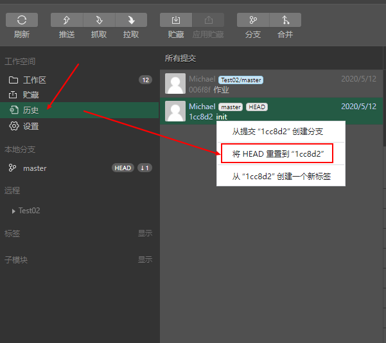Click the Pull (拉取) toolbar icon

pos(131,21)
